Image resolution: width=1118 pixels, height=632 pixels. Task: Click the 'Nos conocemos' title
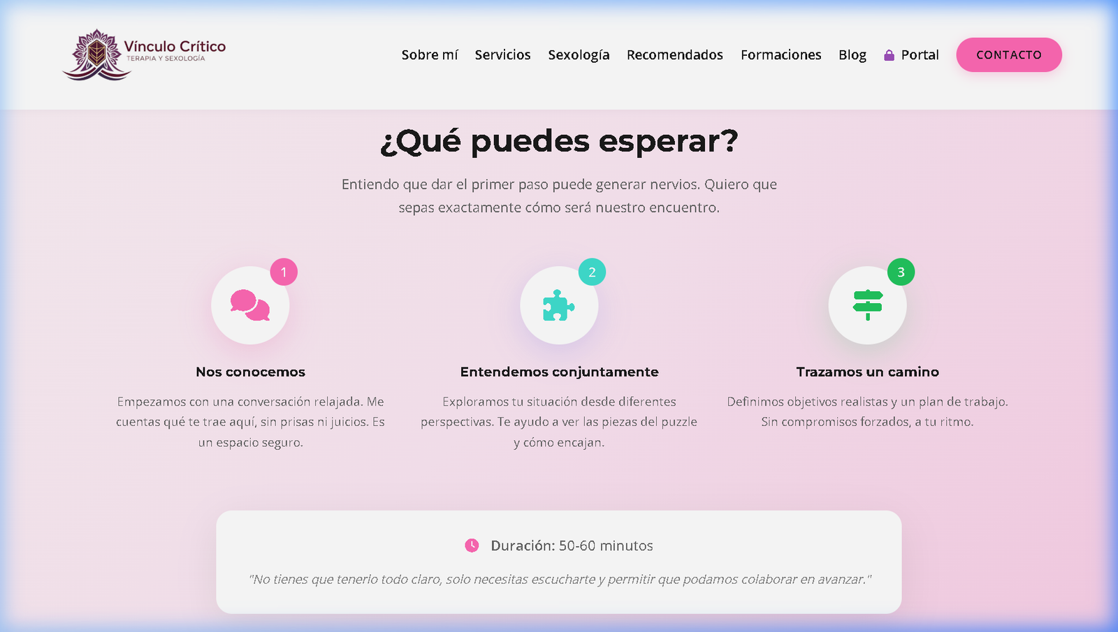pos(250,372)
